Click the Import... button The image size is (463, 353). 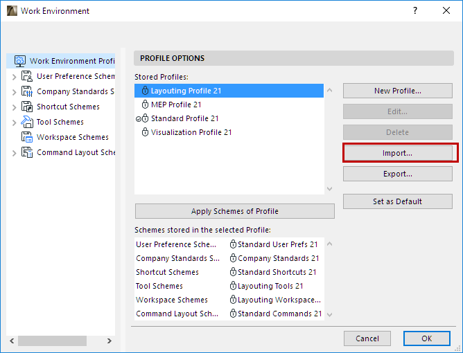[397, 153]
